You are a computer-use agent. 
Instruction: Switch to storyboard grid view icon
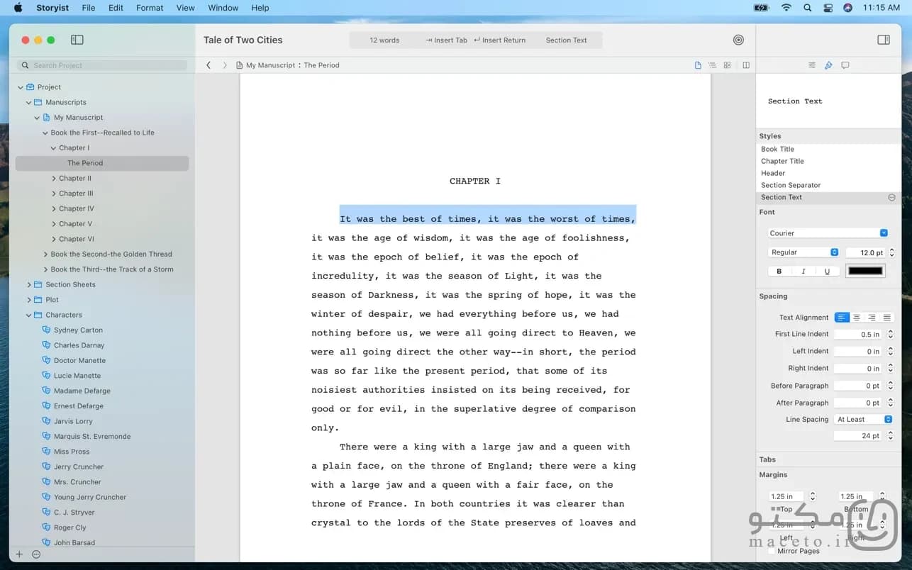pos(727,65)
